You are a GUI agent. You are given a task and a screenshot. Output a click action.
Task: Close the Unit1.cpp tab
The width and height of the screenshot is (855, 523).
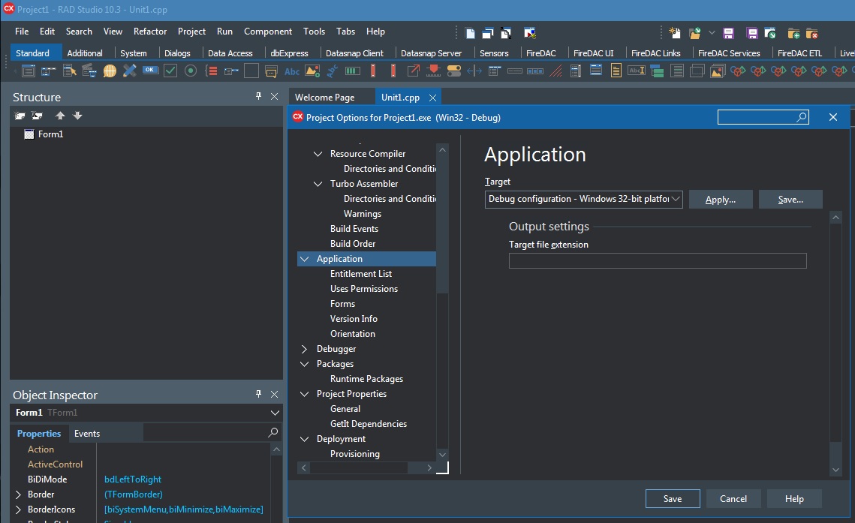432,98
